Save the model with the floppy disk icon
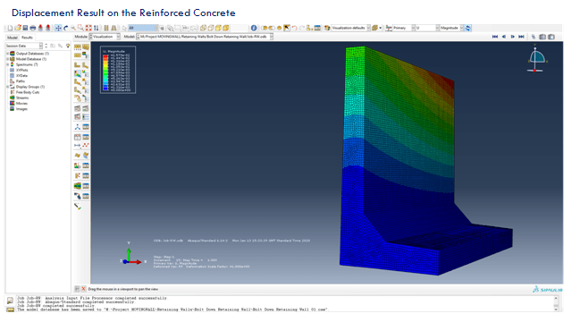Viewport: 572px width, 322px height. coord(25,28)
